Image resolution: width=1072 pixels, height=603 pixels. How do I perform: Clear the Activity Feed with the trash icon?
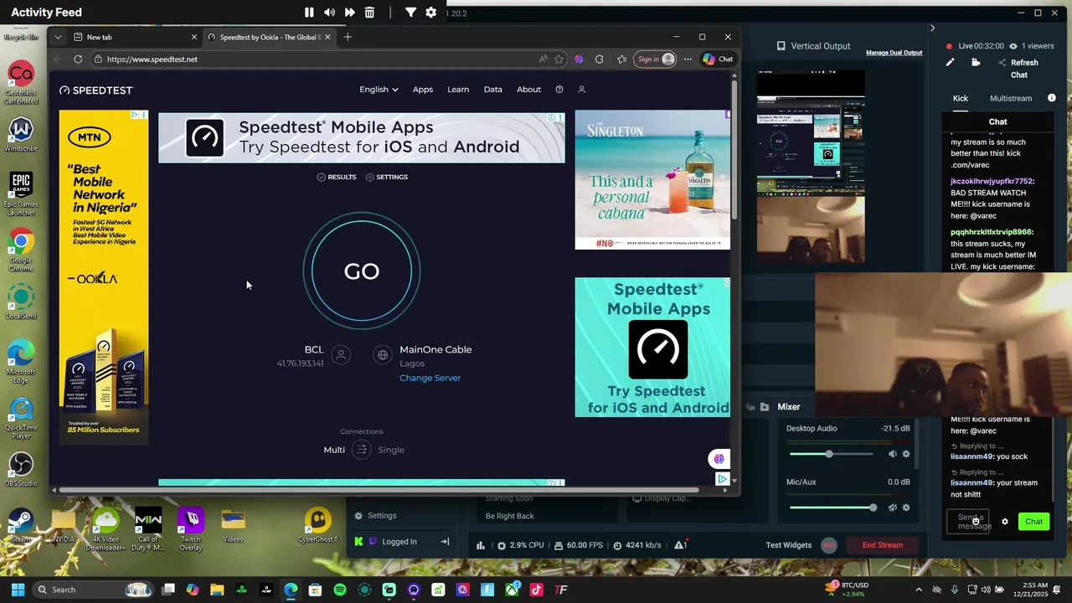coord(369,13)
